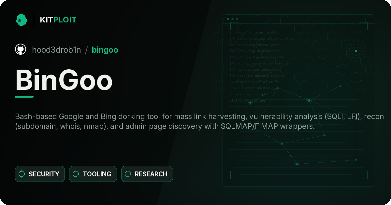Open the bingoo repository link
This screenshot has height=205, width=391.
[x=105, y=50]
